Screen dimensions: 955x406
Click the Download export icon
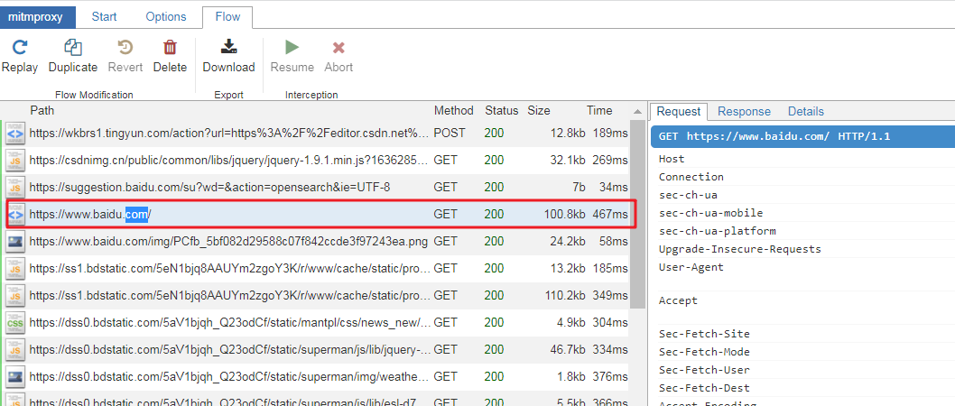[228, 47]
